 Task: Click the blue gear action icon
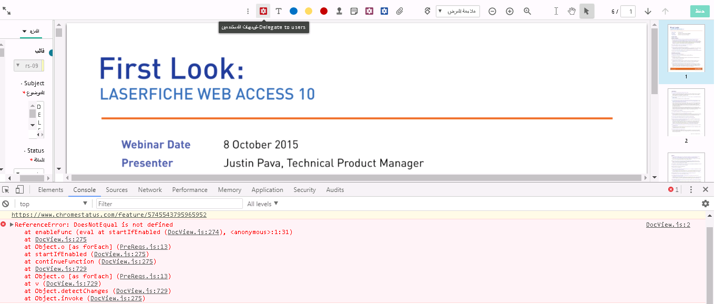[384, 11]
